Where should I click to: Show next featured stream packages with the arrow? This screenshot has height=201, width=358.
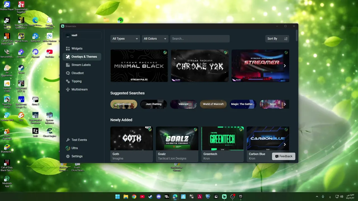tap(285, 66)
